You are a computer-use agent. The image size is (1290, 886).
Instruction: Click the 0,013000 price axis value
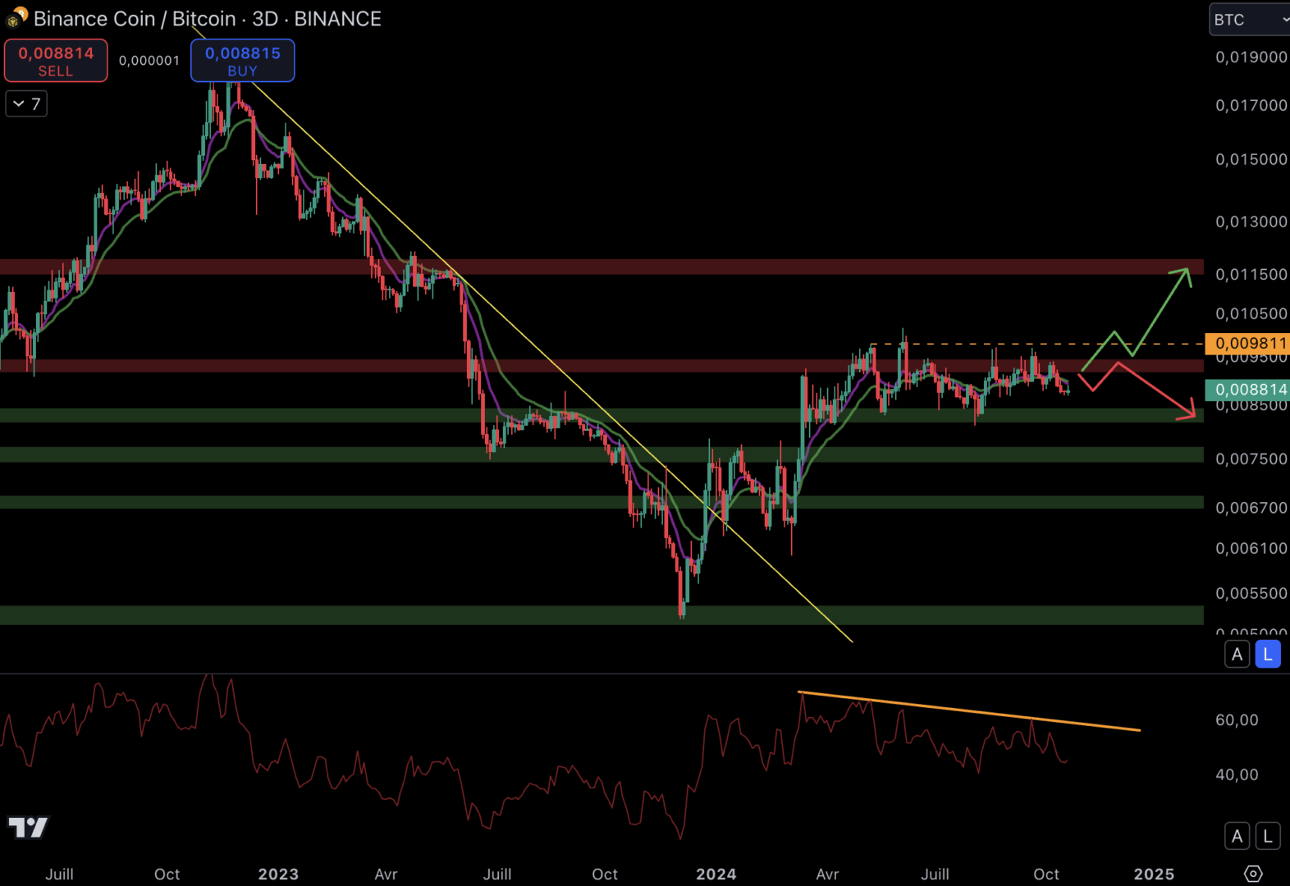click(x=1251, y=222)
